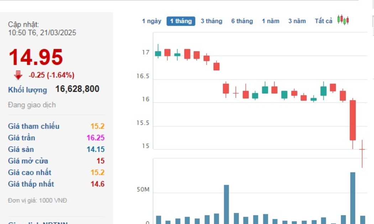Click the Giá trần value 16.25
This screenshot has width=374, height=224.
[x=95, y=138]
